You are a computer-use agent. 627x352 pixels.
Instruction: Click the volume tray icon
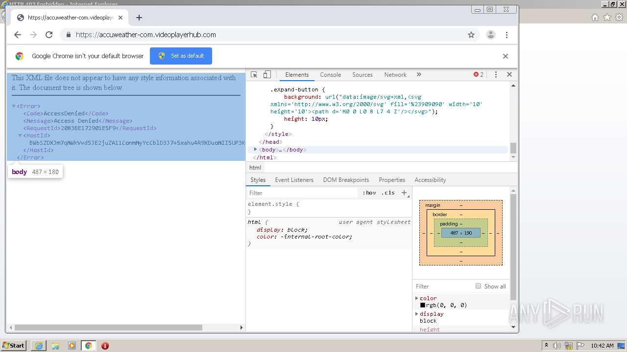click(x=557, y=346)
